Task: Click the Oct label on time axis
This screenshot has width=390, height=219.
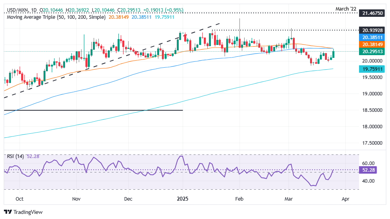Action: pos(20,199)
